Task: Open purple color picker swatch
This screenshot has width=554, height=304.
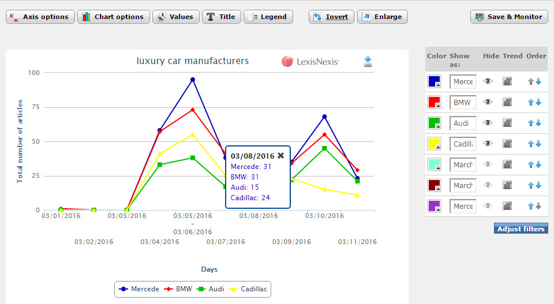Action: tap(434, 206)
